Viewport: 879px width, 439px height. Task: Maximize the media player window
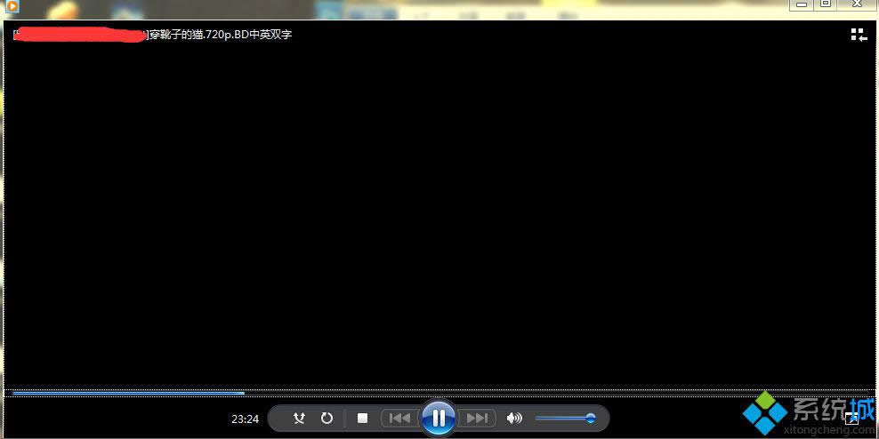(826, 4)
